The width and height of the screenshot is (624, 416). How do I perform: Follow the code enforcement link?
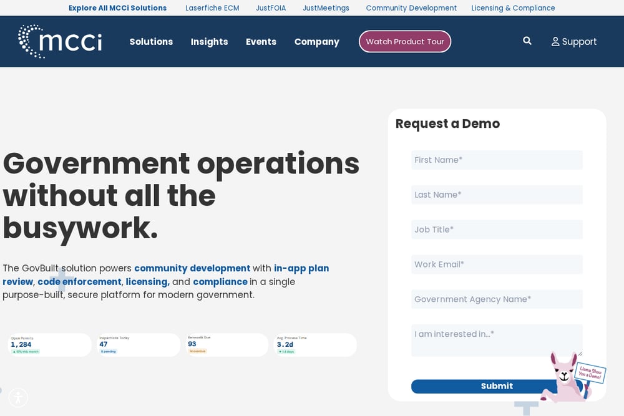point(79,281)
